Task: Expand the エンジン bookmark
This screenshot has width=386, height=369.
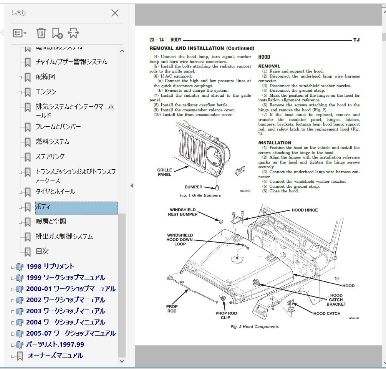Action: [x=20, y=93]
